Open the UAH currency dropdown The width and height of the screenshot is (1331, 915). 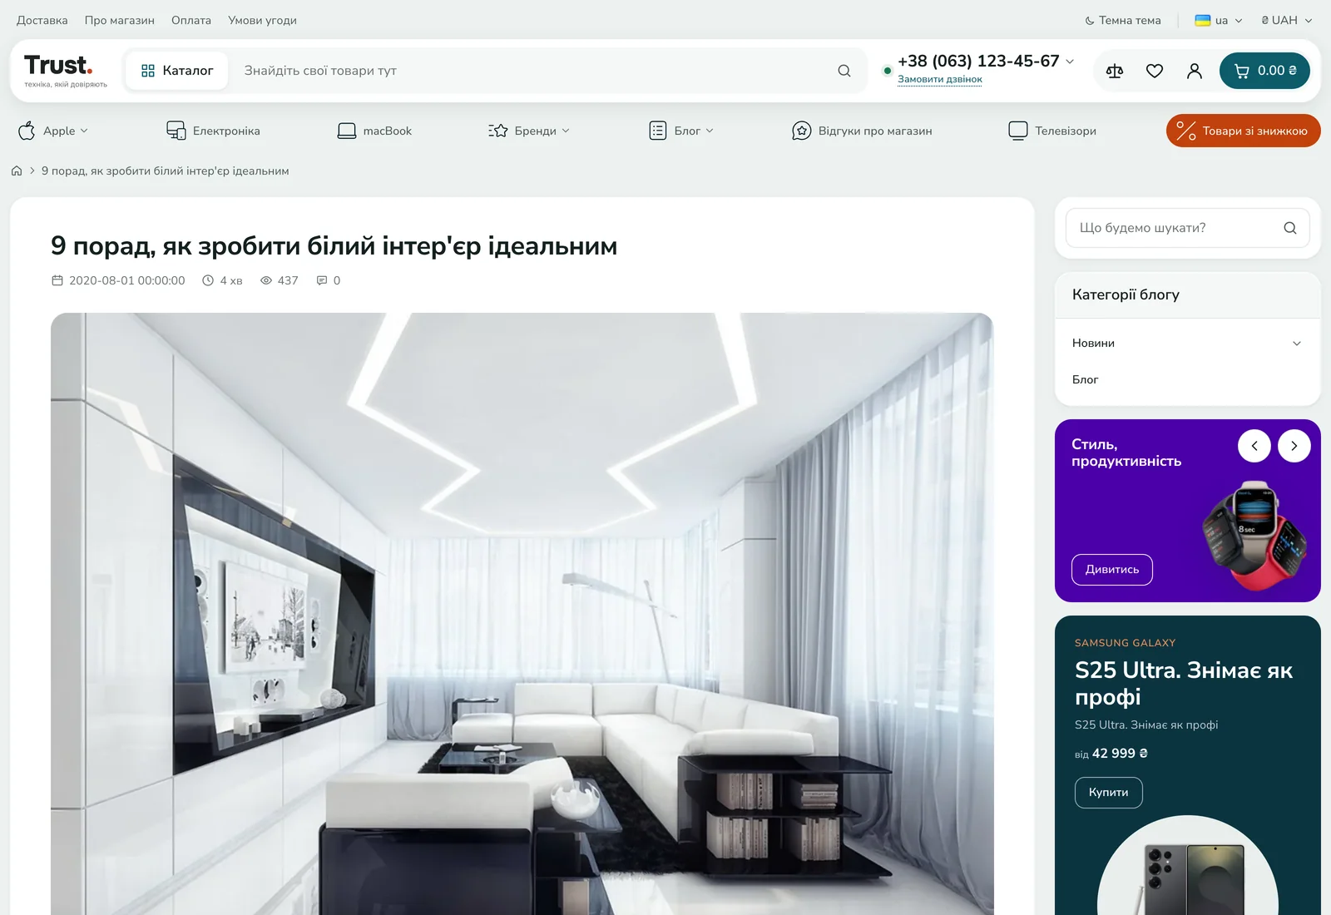(x=1287, y=20)
